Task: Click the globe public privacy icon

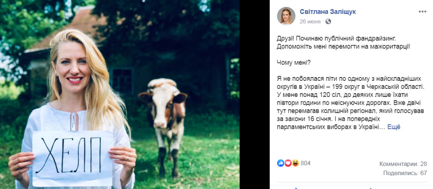Action: (x=328, y=21)
